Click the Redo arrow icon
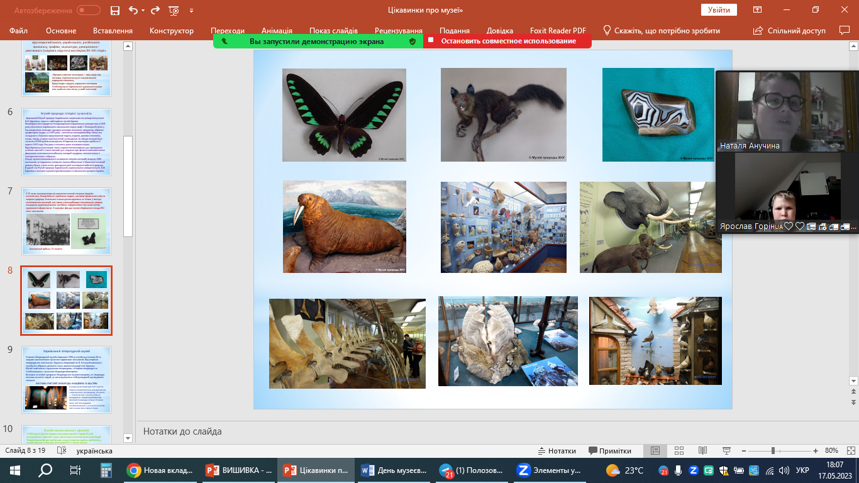This screenshot has width=859, height=483. pos(156,11)
